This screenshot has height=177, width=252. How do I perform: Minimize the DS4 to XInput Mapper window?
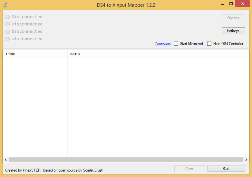tap(222, 4)
